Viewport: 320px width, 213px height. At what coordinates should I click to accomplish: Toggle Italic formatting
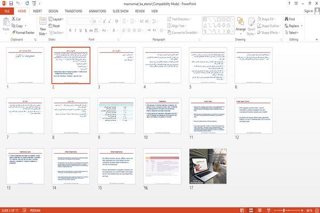pyautogui.click(x=75, y=30)
